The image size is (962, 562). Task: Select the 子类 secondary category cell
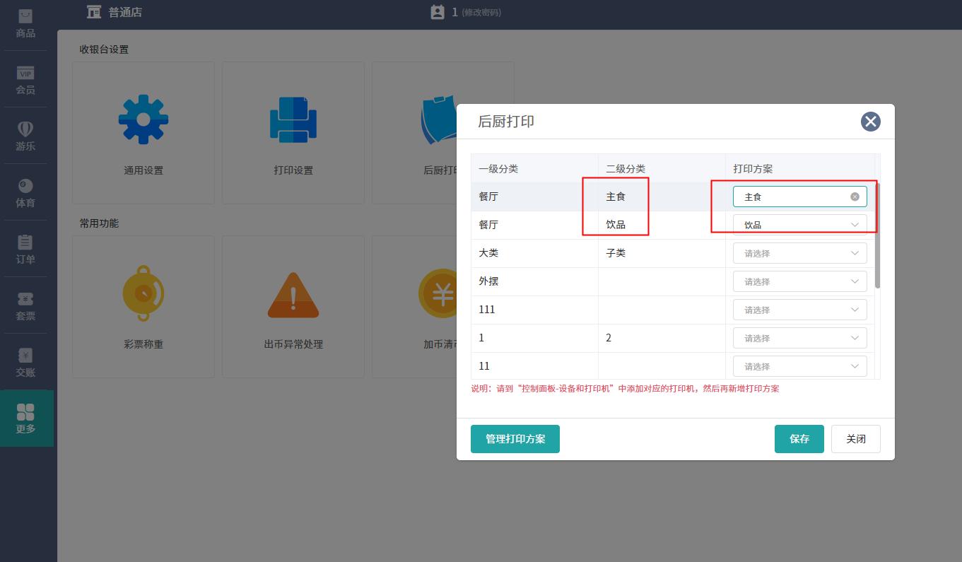point(662,253)
